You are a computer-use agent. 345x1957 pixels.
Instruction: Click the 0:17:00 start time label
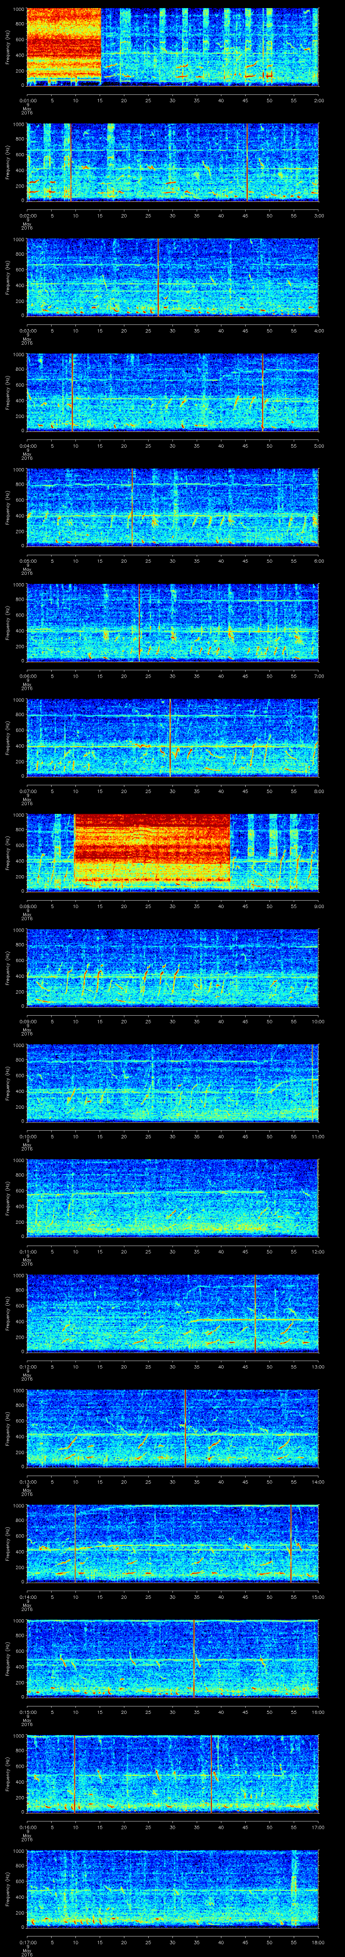tap(27, 1942)
